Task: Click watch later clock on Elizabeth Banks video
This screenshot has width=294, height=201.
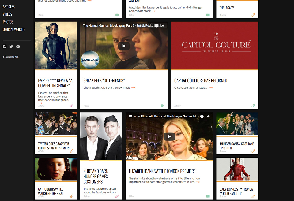Action: [x=202, y=116]
